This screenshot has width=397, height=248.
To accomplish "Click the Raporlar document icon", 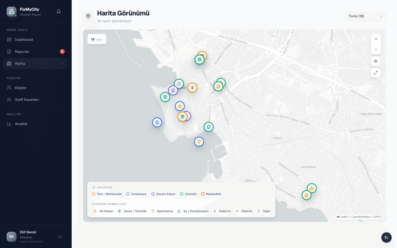I will point(9,52).
